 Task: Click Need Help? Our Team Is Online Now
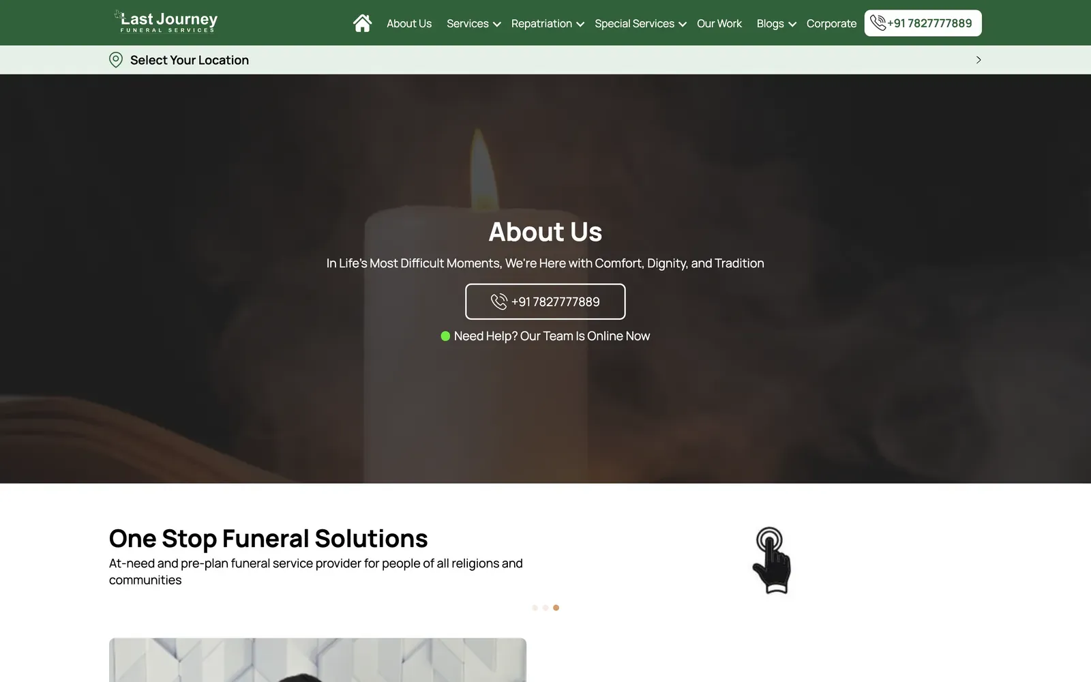(x=552, y=336)
